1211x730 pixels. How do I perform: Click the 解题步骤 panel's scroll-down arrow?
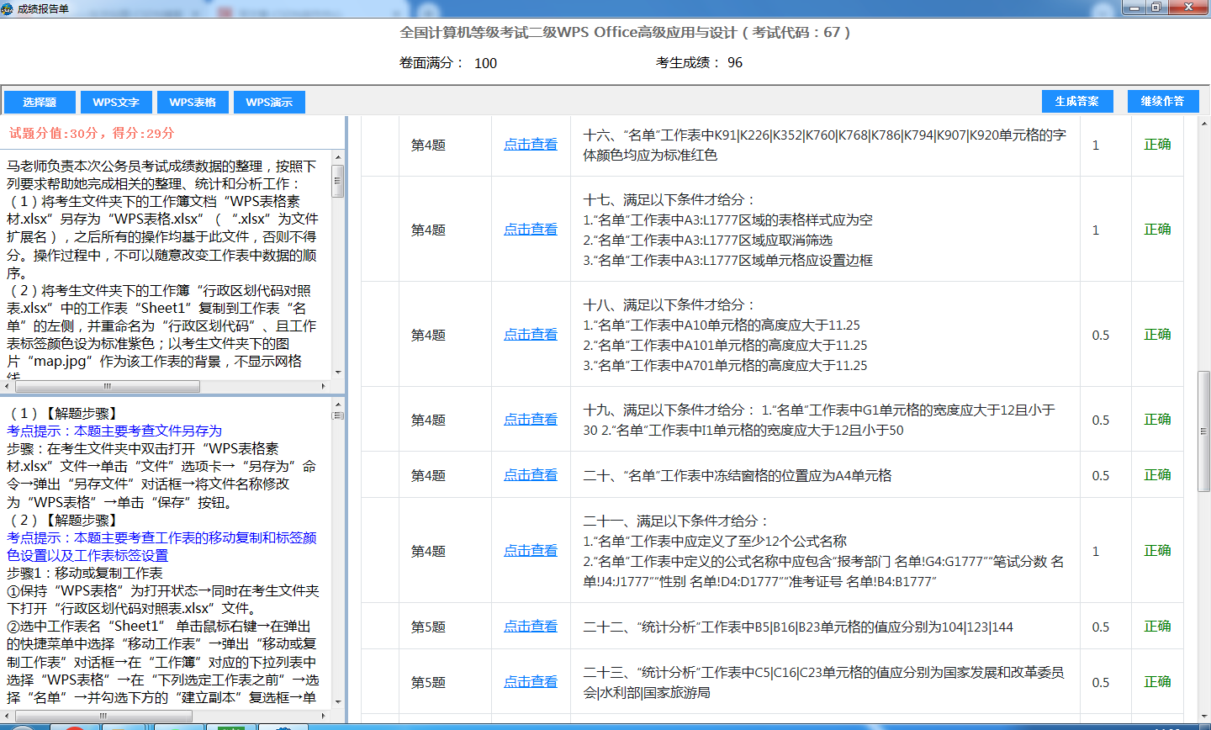point(338,702)
